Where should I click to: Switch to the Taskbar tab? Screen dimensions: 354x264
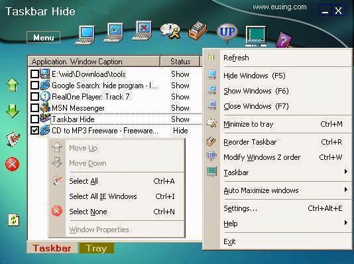tap(52, 248)
